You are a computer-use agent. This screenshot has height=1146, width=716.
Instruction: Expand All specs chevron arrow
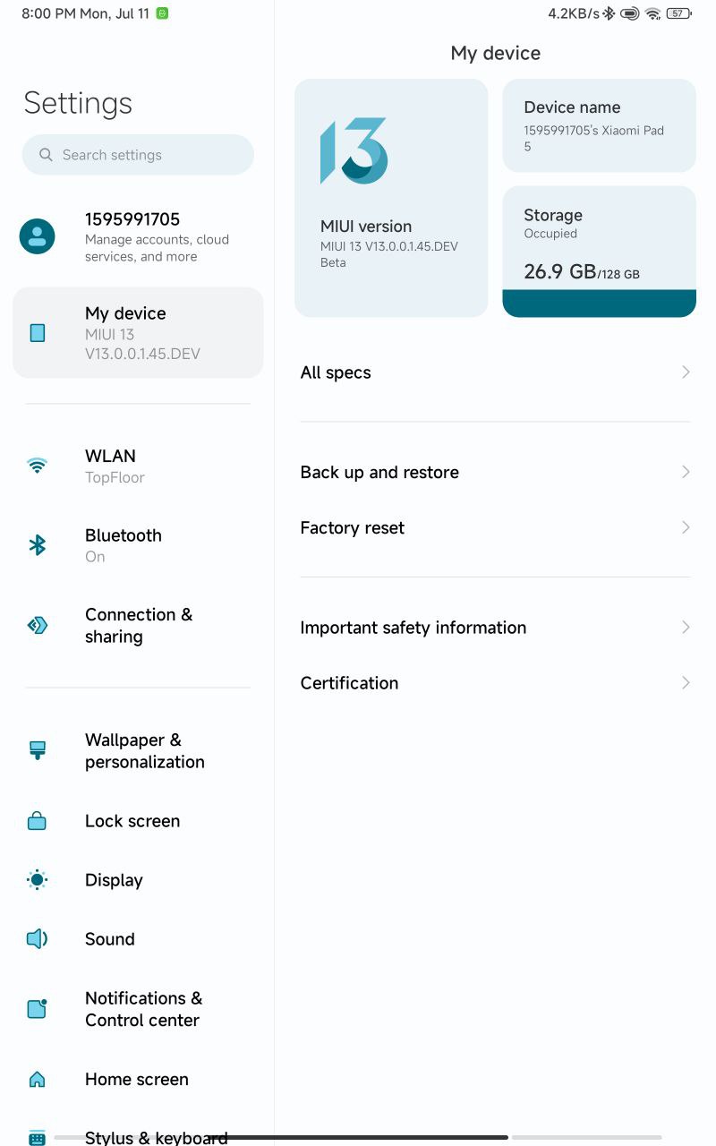686,372
